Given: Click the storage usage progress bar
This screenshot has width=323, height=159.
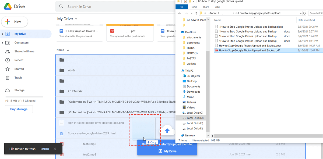Looking at the screenshot, I should click(x=24, y=97).
